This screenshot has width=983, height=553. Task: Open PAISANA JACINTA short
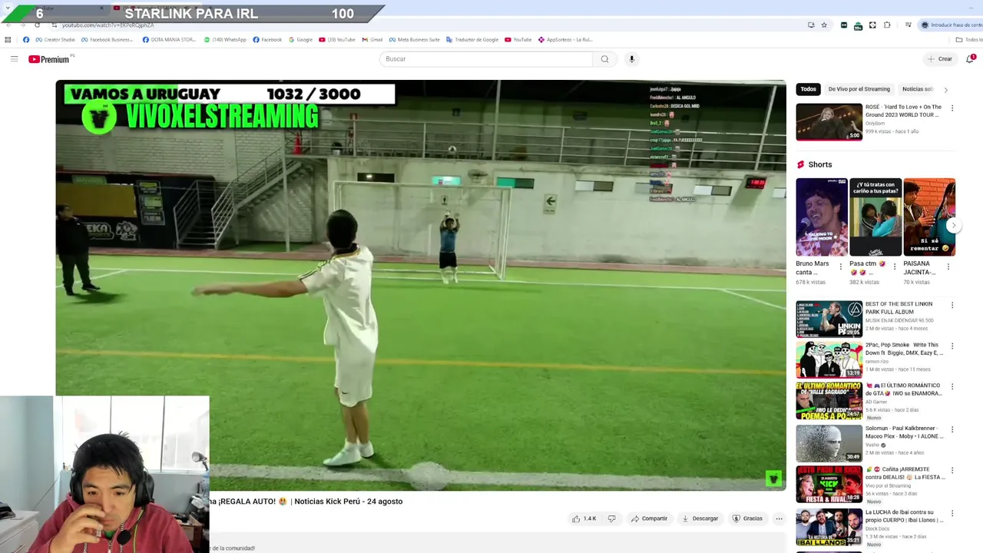[x=929, y=217]
